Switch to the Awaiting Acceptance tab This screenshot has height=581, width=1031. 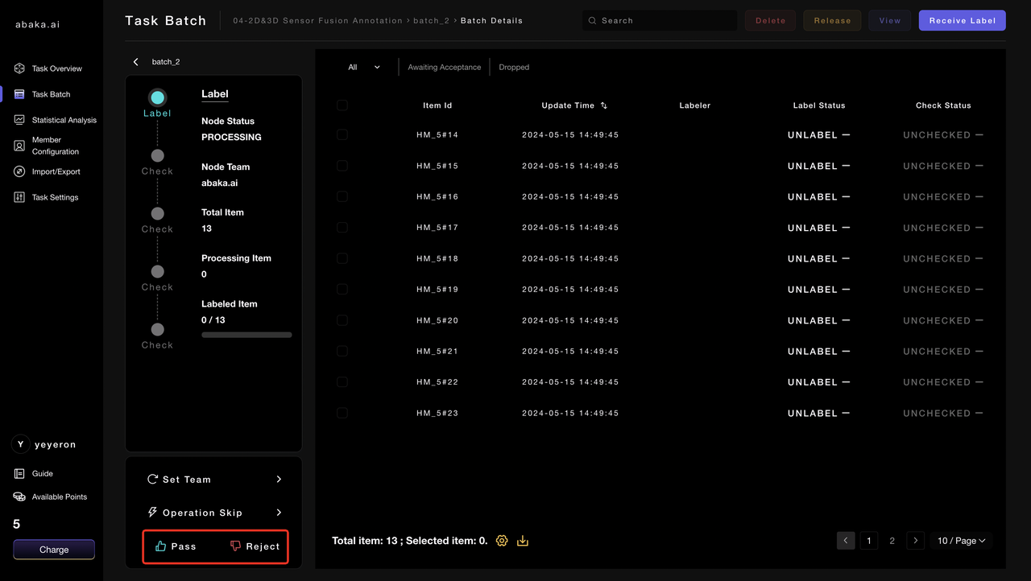pyautogui.click(x=444, y=68)
